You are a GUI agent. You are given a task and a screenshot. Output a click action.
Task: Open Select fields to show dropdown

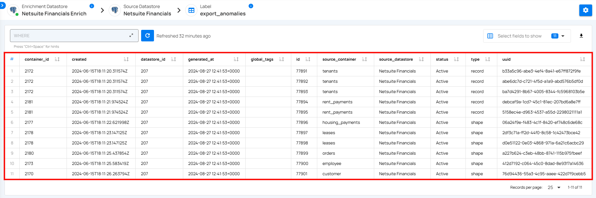pyautogui.click(x=527, y=36)
